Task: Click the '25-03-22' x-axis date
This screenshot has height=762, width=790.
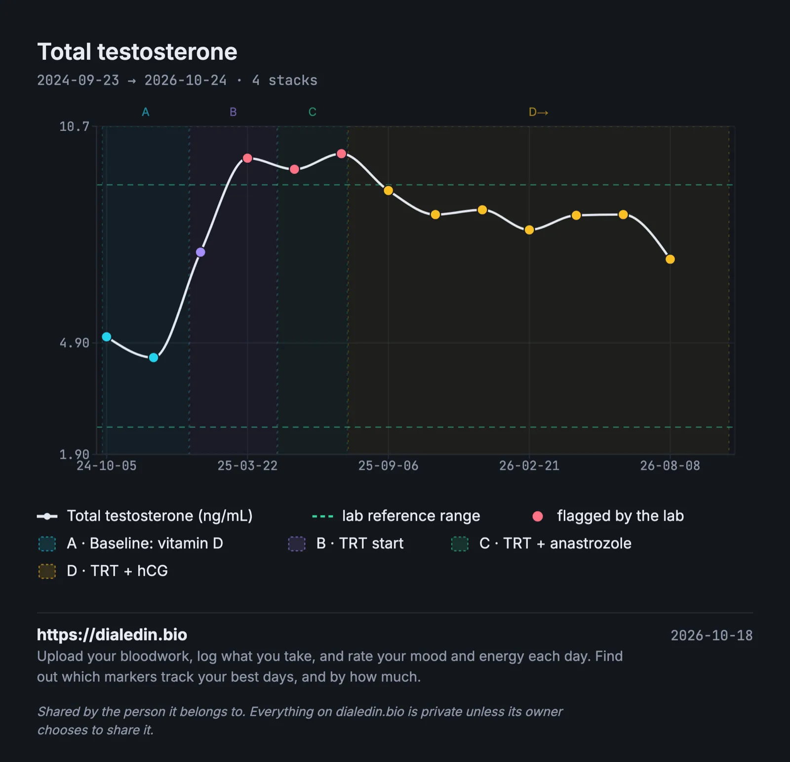Action: pyautogui.click(x=247, y=466)
